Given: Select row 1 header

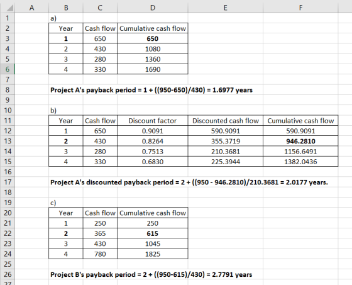Looking at the screenshot, I should [x=8, y=18].
